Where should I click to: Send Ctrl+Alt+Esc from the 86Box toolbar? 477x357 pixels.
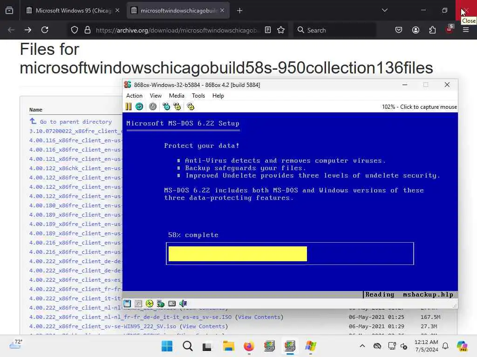pyautogui.click(x=177, y=106)
